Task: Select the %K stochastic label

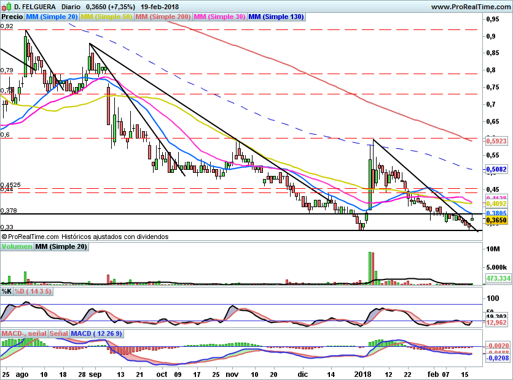Action: click(7, 290)
